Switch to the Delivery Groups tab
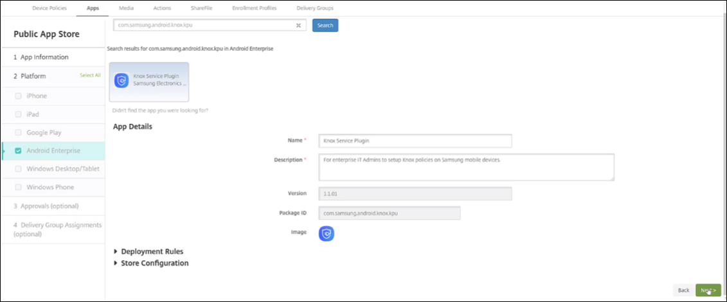This screenshot has height=302, width=727. click(x=315, y=8)
